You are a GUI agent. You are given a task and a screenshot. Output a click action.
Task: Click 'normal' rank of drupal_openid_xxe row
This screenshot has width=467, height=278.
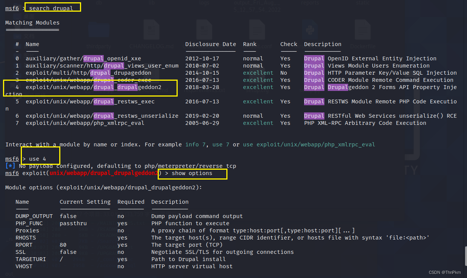pyautogui.click(x=253, y=58)
